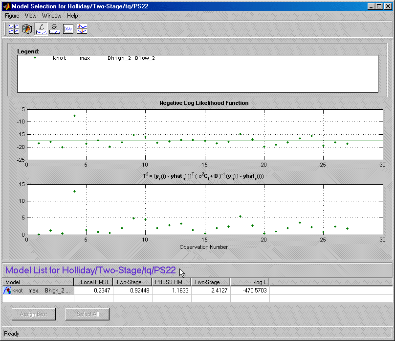Open the Window menu
This screenshot has height=341, width=395.
point(52,16)
